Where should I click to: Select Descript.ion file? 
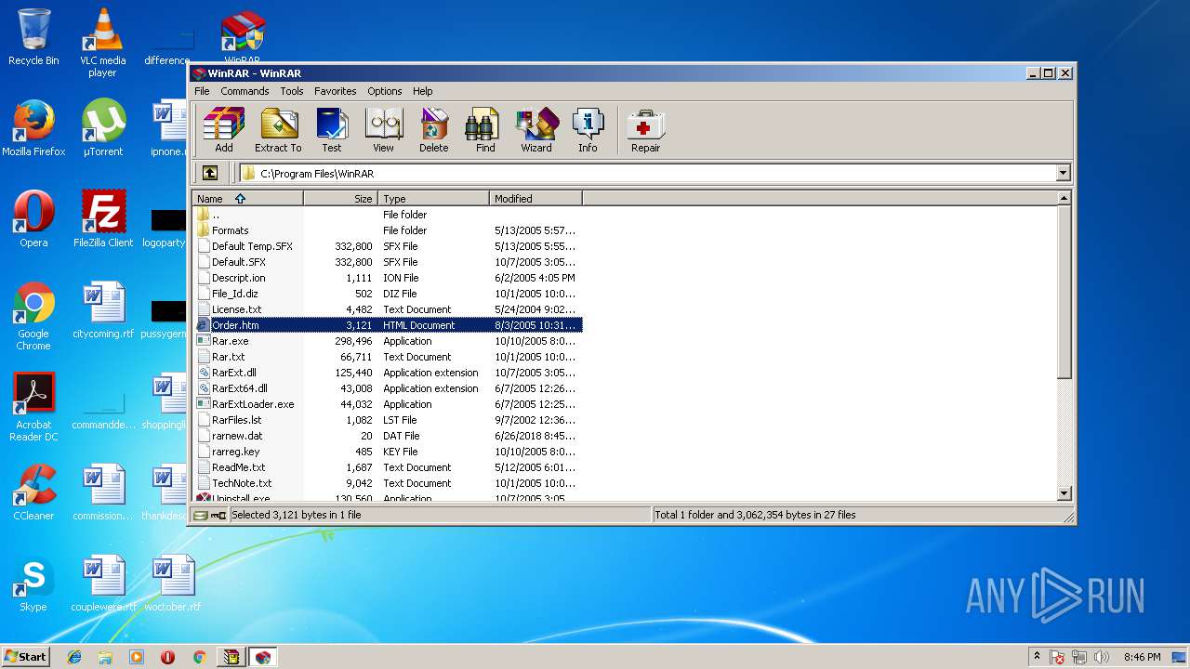point(388,278)
